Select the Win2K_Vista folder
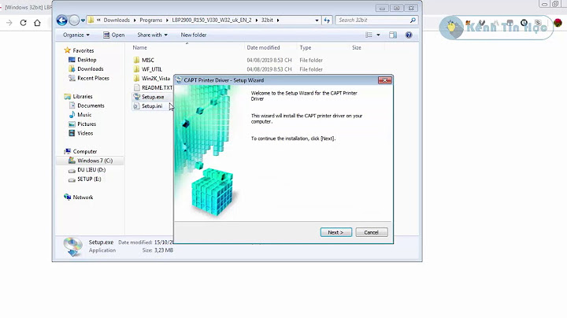The width and height of the screenshot is (567, 318). pos(156,79)
